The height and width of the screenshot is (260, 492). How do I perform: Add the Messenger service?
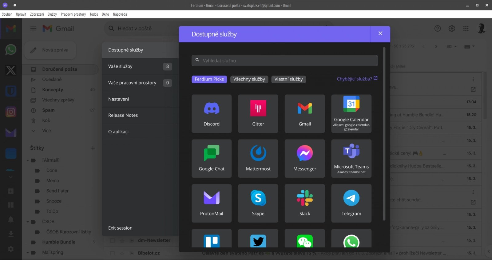(x=305, y=159)
